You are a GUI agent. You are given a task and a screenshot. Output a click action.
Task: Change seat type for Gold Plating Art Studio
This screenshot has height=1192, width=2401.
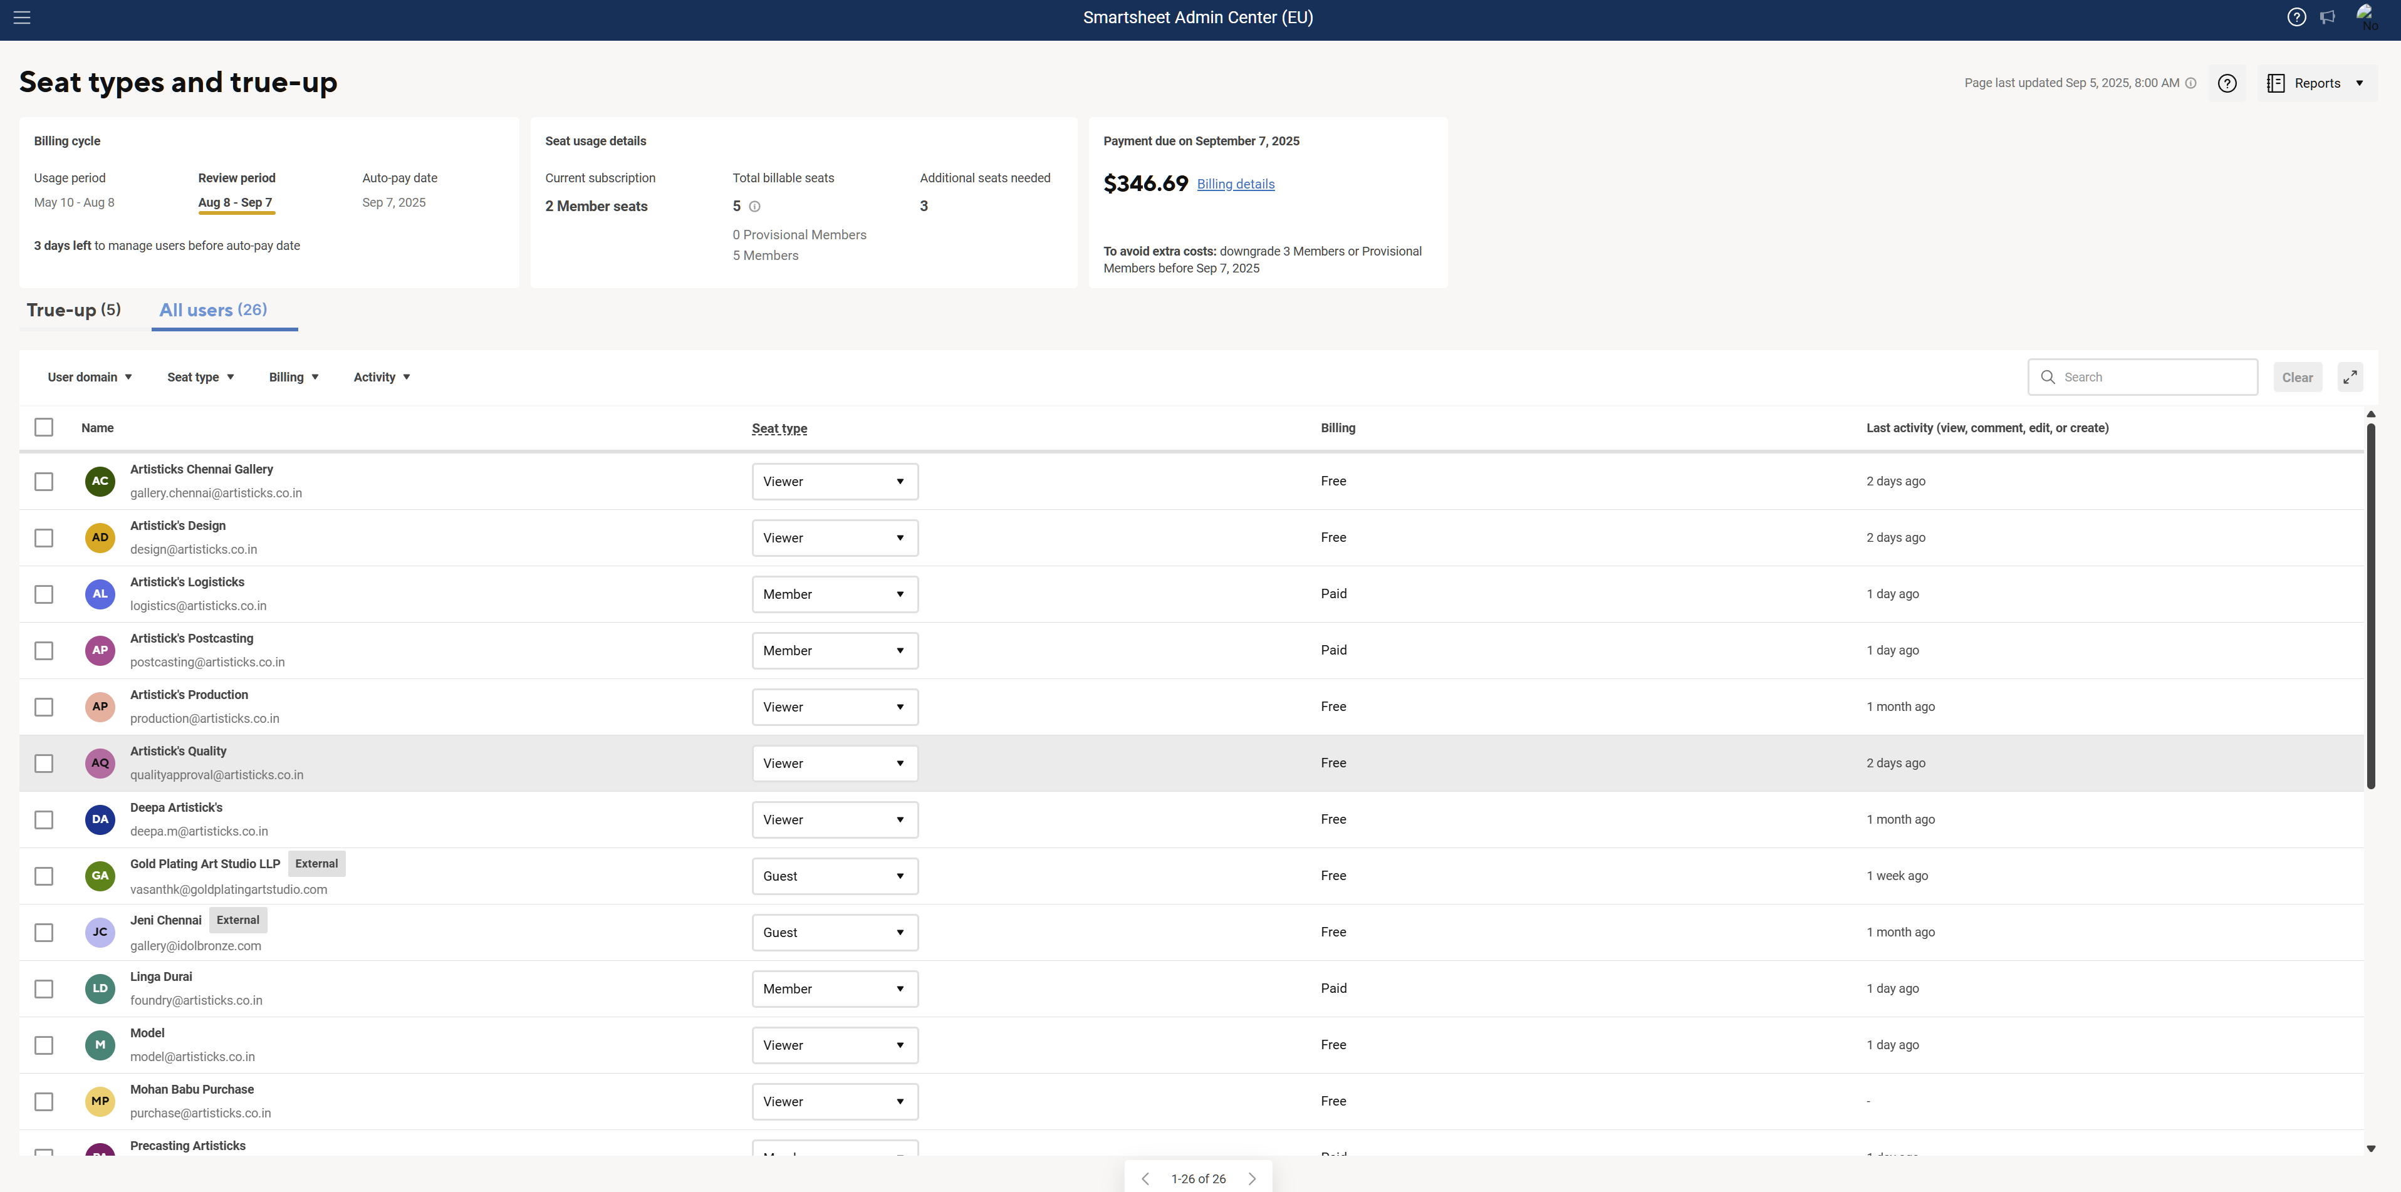pyautogui.click(x=835, y=876)
